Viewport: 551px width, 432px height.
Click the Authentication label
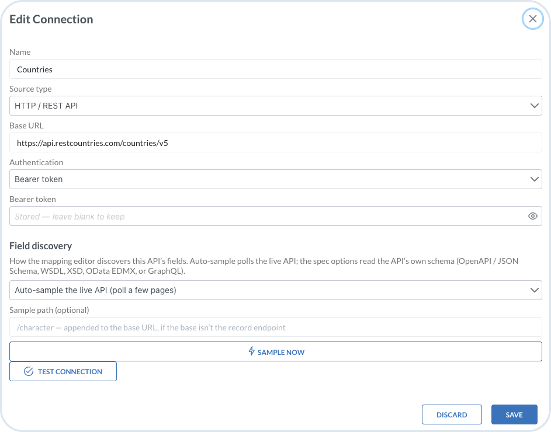tap(36, 162)
